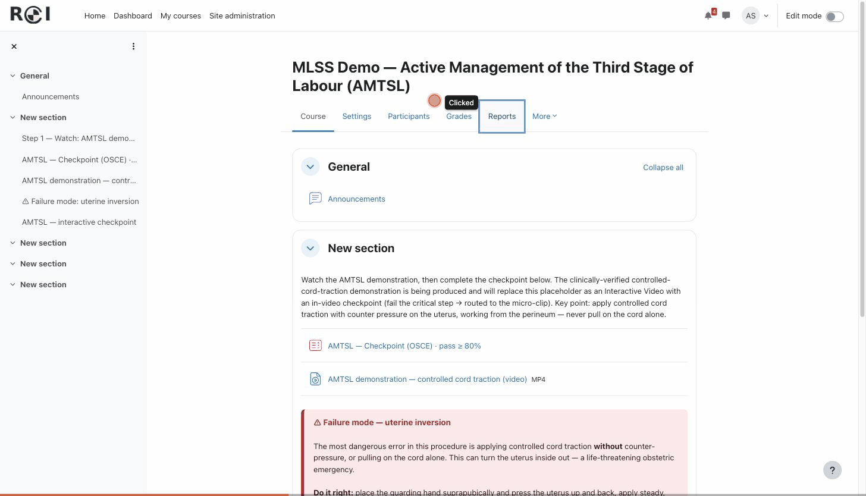Image resolution: width=866 pixels, height=496 pixels.
Task: Go to Home in top navigation
Action: [x=95, y=15]
